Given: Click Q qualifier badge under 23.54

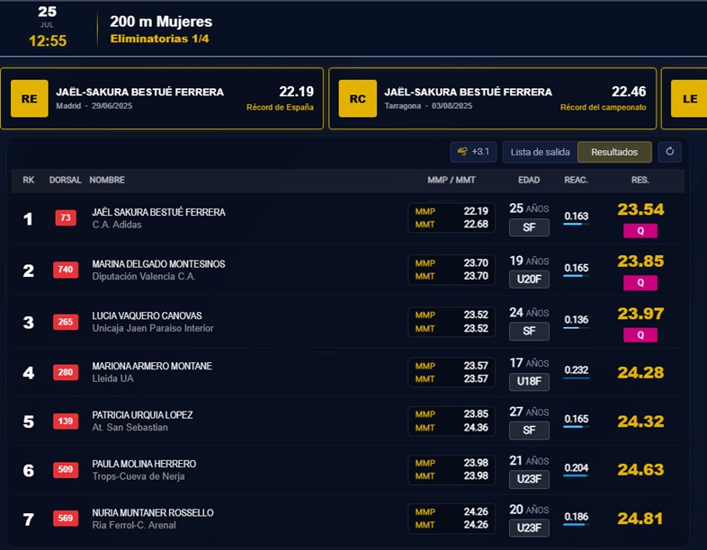Looking at the screenshot, I should click(640, 231).
